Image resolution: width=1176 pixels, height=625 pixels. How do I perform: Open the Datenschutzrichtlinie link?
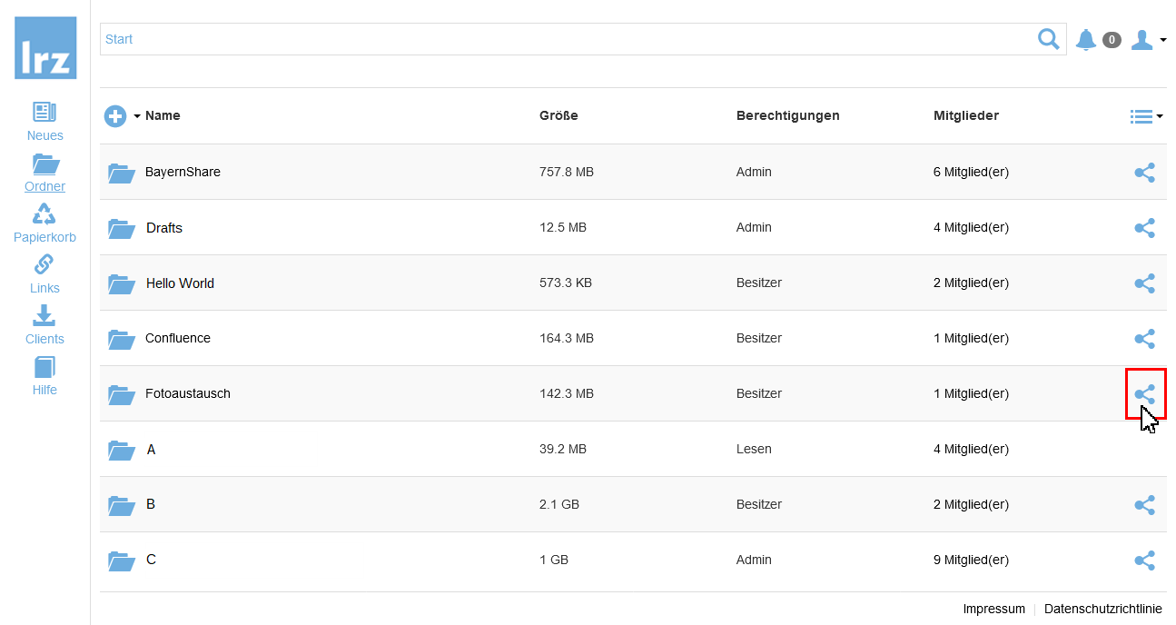(1102, 610)
